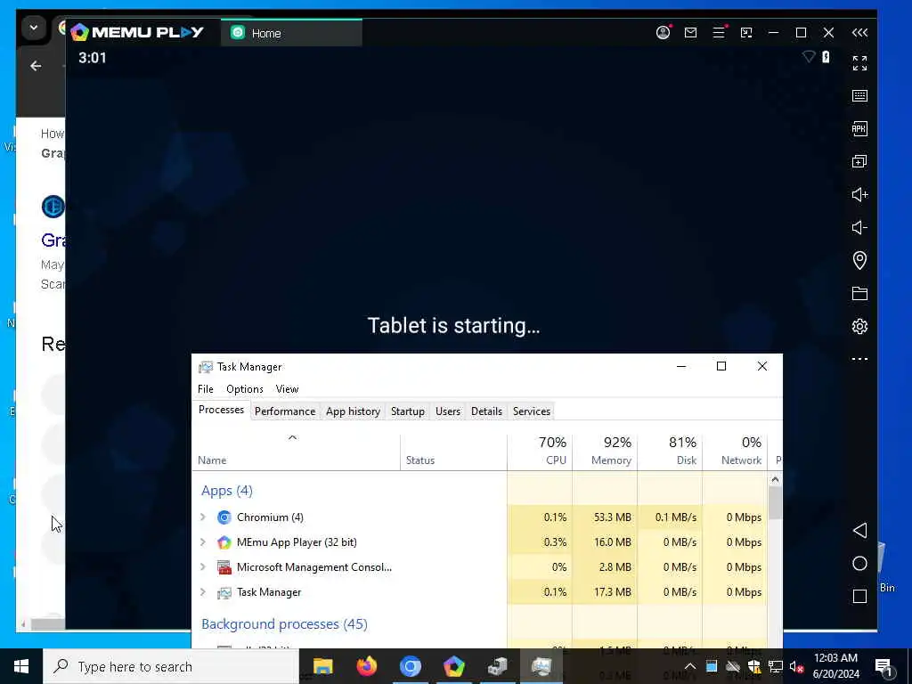Expand the Chromium (4) process group

tap(202, 517)
